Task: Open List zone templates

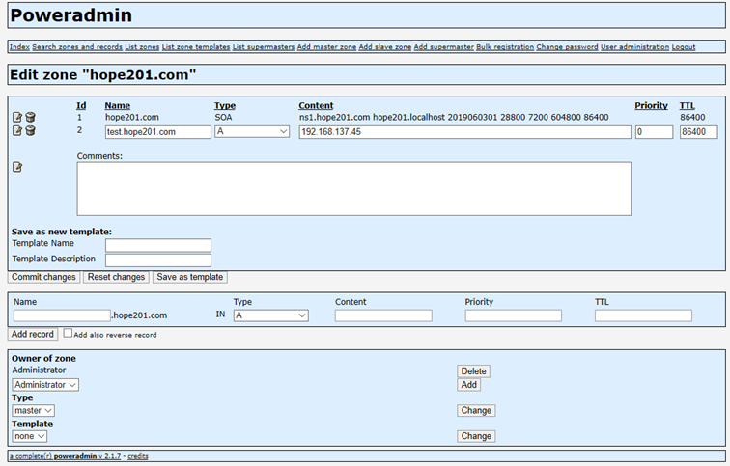Action: click(x=196, y=47)
